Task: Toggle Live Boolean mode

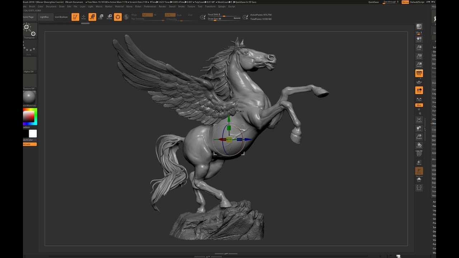Action: pos(61,17)
